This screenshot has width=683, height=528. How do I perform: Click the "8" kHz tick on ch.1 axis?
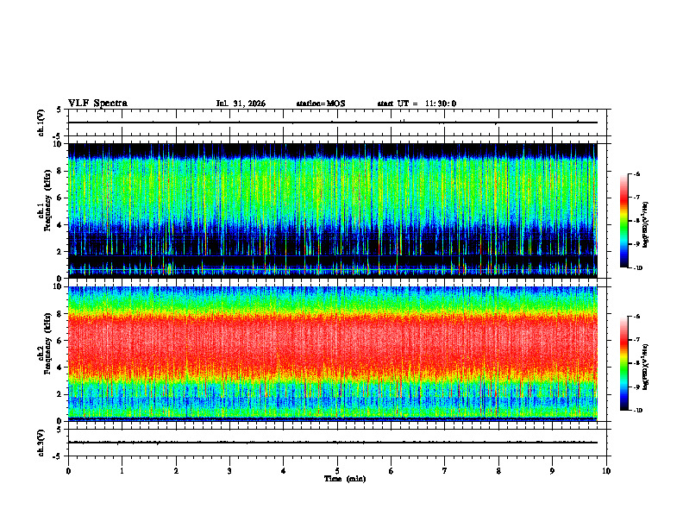tap(60, 171)
